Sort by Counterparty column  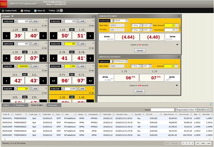click(94, 115)
